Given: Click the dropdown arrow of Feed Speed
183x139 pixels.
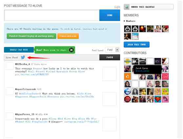Looking at the screenshot, I should pyautogui.click(x=117, y=50).
